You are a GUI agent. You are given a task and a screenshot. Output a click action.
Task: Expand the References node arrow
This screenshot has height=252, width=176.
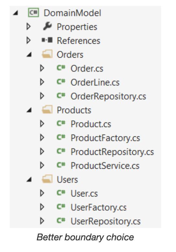click(28, 40)
